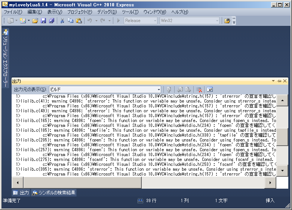Click the liolib.c(257) fopen warning line
The image size is (292, 210).
coord(146,150)
